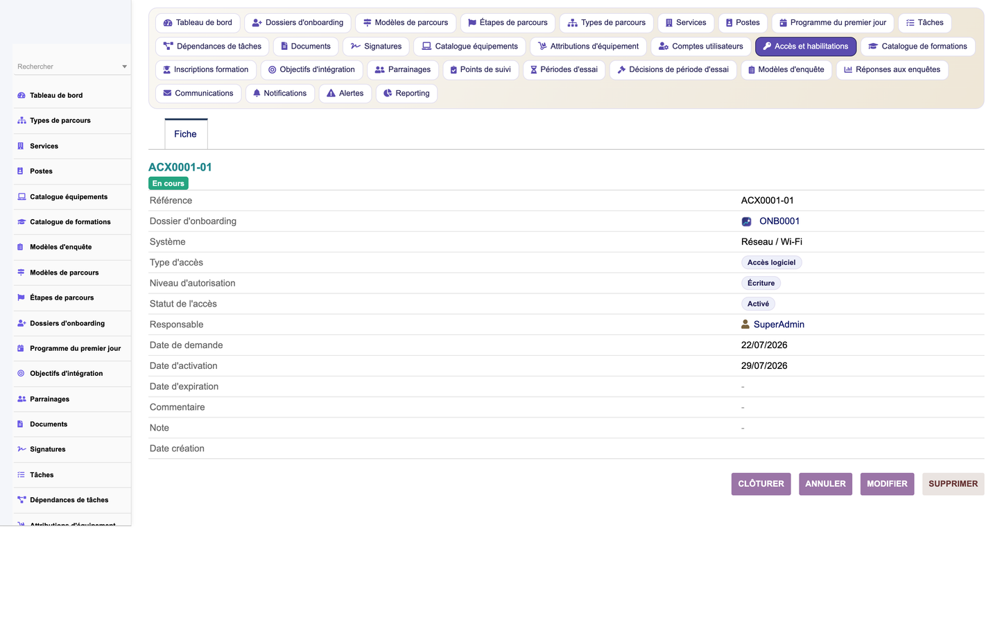Image resolution: width=1002 pixels, height=620 pixels.
Task: Open Tableau de bord in top navigation
Action: tap(198, 23)
